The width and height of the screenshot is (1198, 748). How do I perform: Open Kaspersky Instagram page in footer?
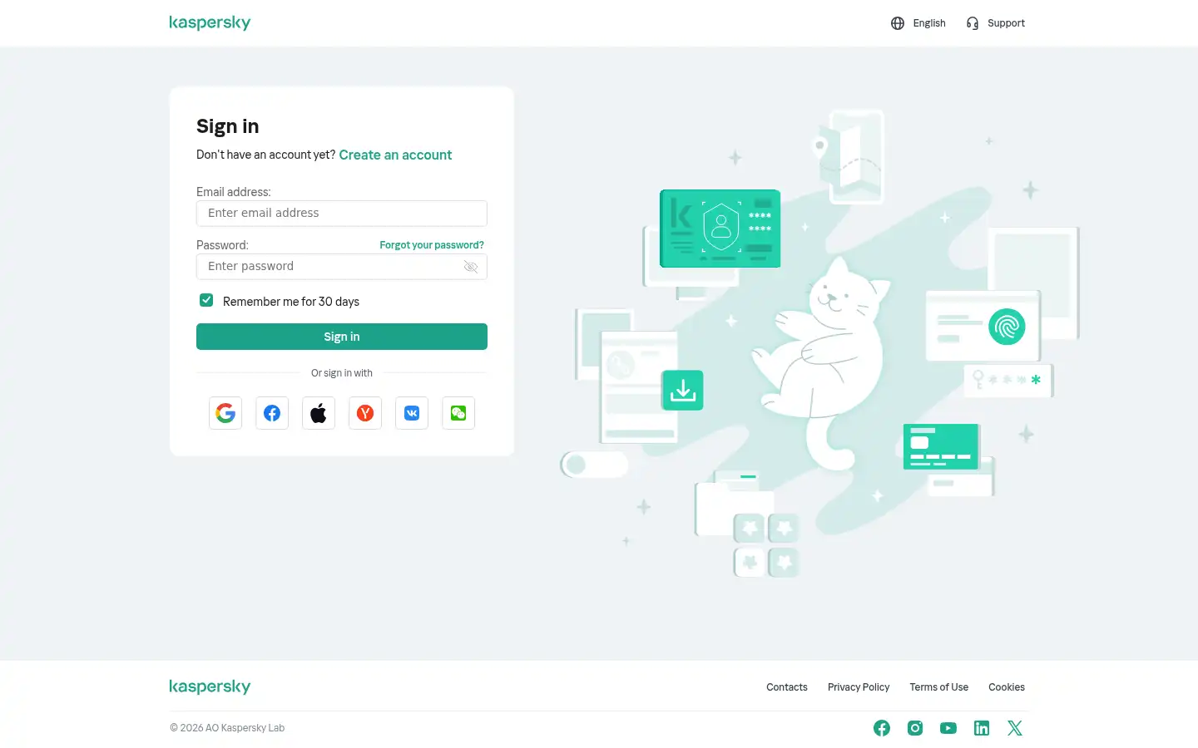click(x=915, y=728)
